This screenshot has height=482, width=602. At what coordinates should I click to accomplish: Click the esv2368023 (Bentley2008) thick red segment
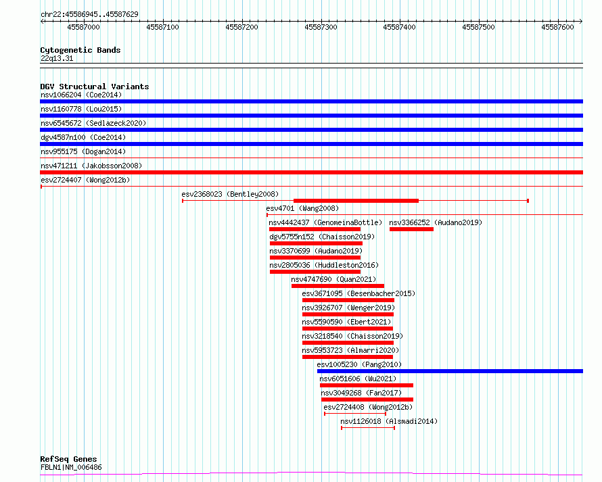pos(356,201)
